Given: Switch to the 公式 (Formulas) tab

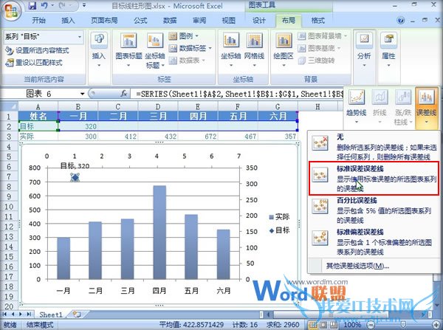Looking at the screenshot, I should (140, 21).
